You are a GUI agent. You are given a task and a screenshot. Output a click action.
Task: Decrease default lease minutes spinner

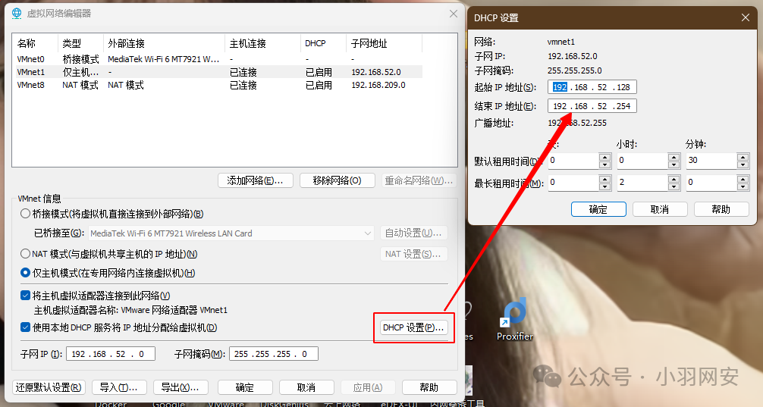pyautogui.click(x=743, y=164)
